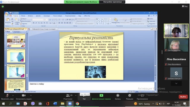Stop camera with Остановить видео button

[x=24, y=97]
